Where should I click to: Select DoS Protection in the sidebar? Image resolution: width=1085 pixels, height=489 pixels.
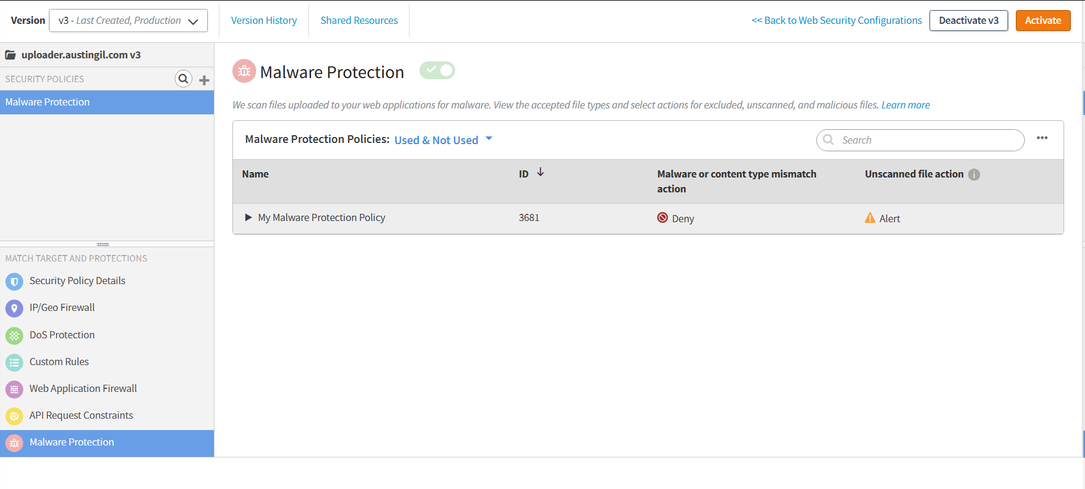tap(62, 335)
